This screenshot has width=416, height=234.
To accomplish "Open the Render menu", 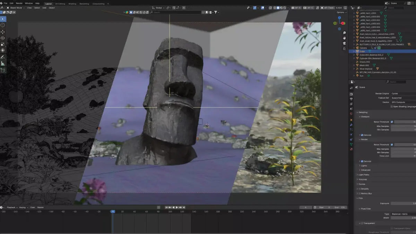I will click(19, 3).
